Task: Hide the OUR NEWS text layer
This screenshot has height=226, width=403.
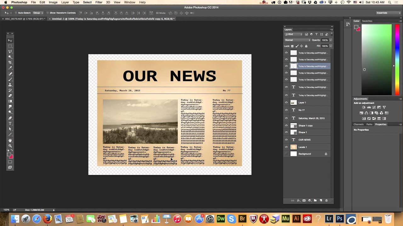Action: click(286, 140)
